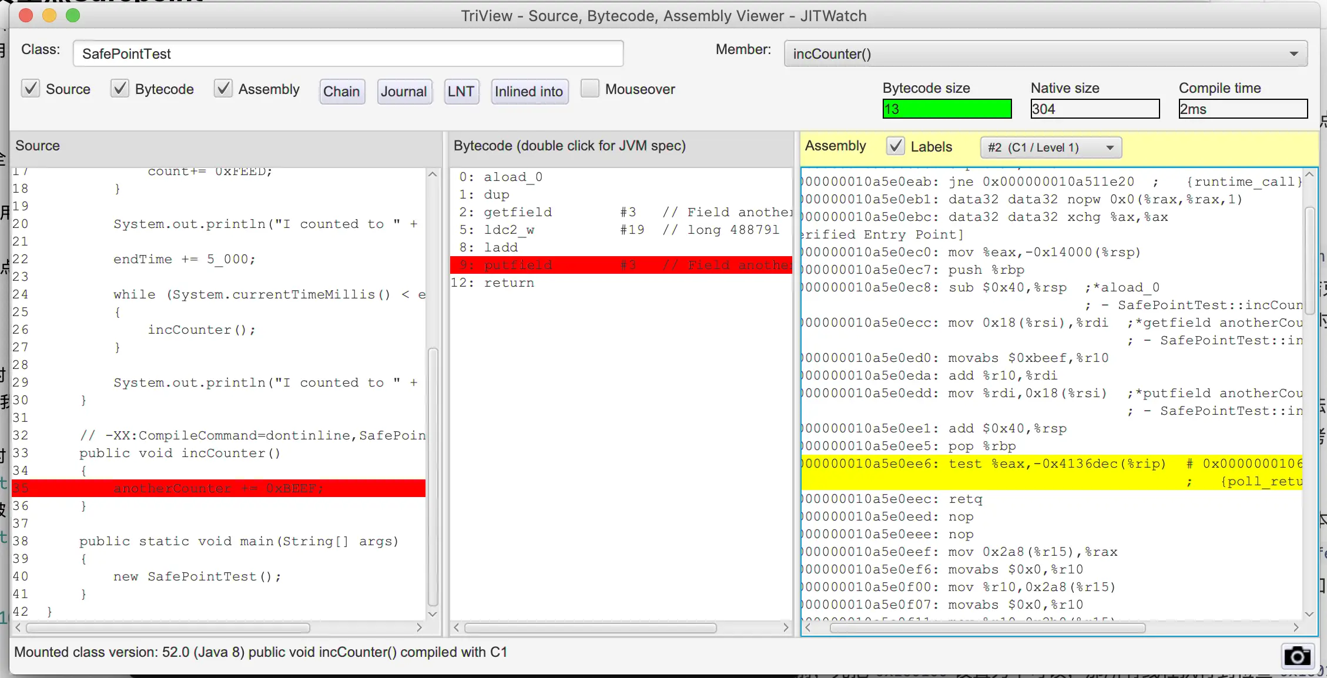Click the bytecode panel right scroll arrow
Screen dimensions: 1327x678
coord(786,627)
